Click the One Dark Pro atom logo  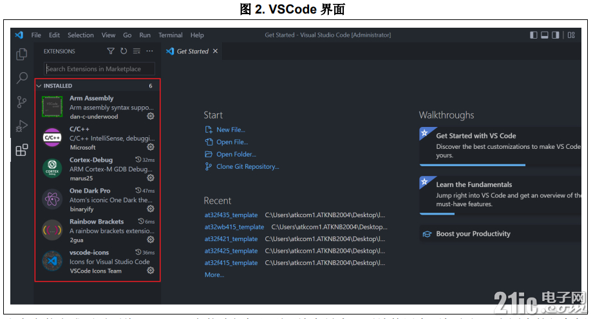(52, 199)
